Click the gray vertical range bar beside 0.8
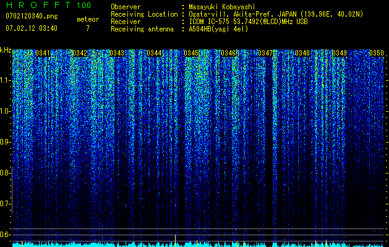The image size is (389, 247). (12, 190)
